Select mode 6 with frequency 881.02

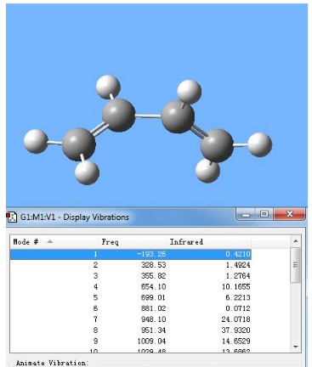131,308
